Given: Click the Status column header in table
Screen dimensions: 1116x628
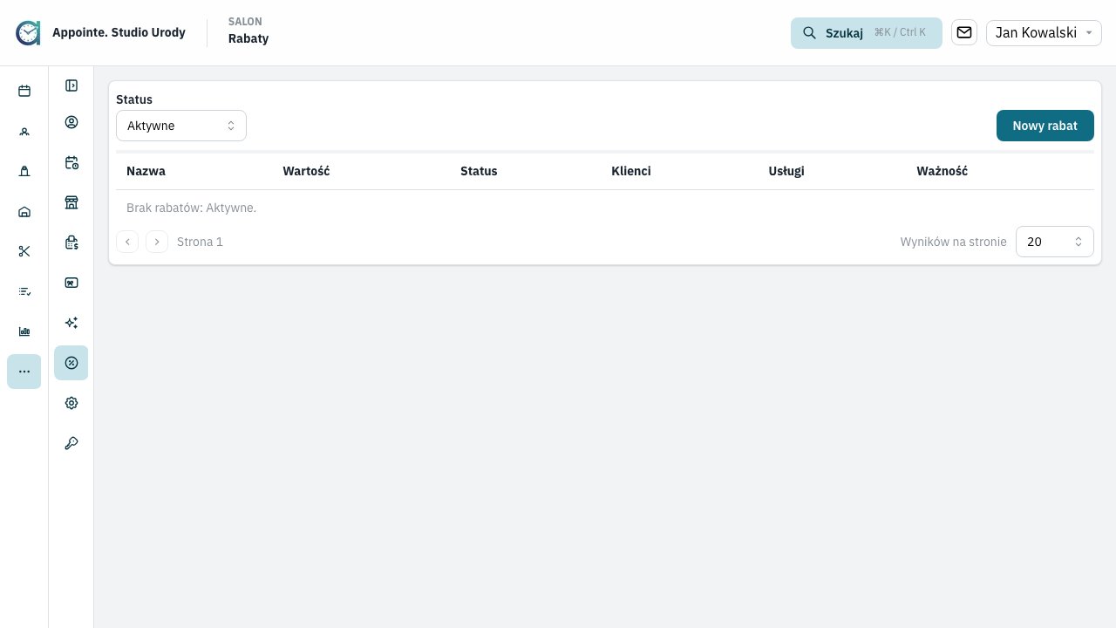Looking at the screenshot, I should [479, 171].
